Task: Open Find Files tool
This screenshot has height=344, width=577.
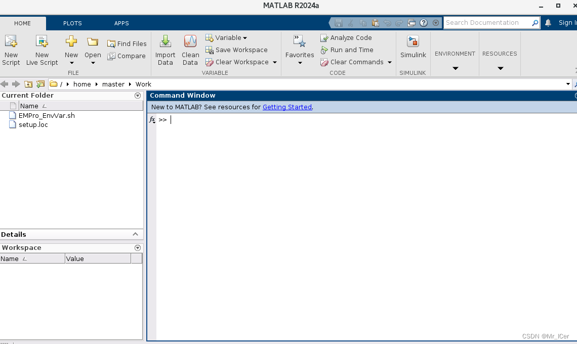Action: pos(127,44)
